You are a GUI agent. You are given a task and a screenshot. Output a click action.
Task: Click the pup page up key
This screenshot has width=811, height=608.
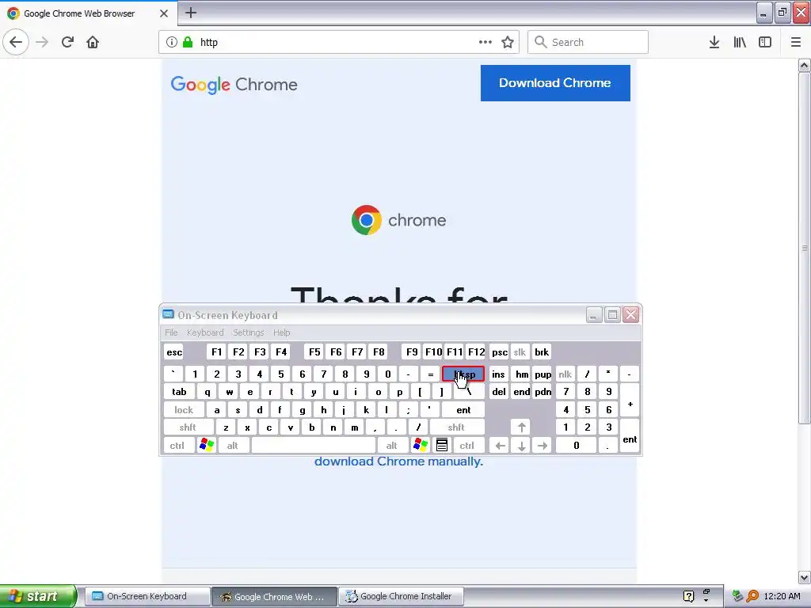point(543,374)
